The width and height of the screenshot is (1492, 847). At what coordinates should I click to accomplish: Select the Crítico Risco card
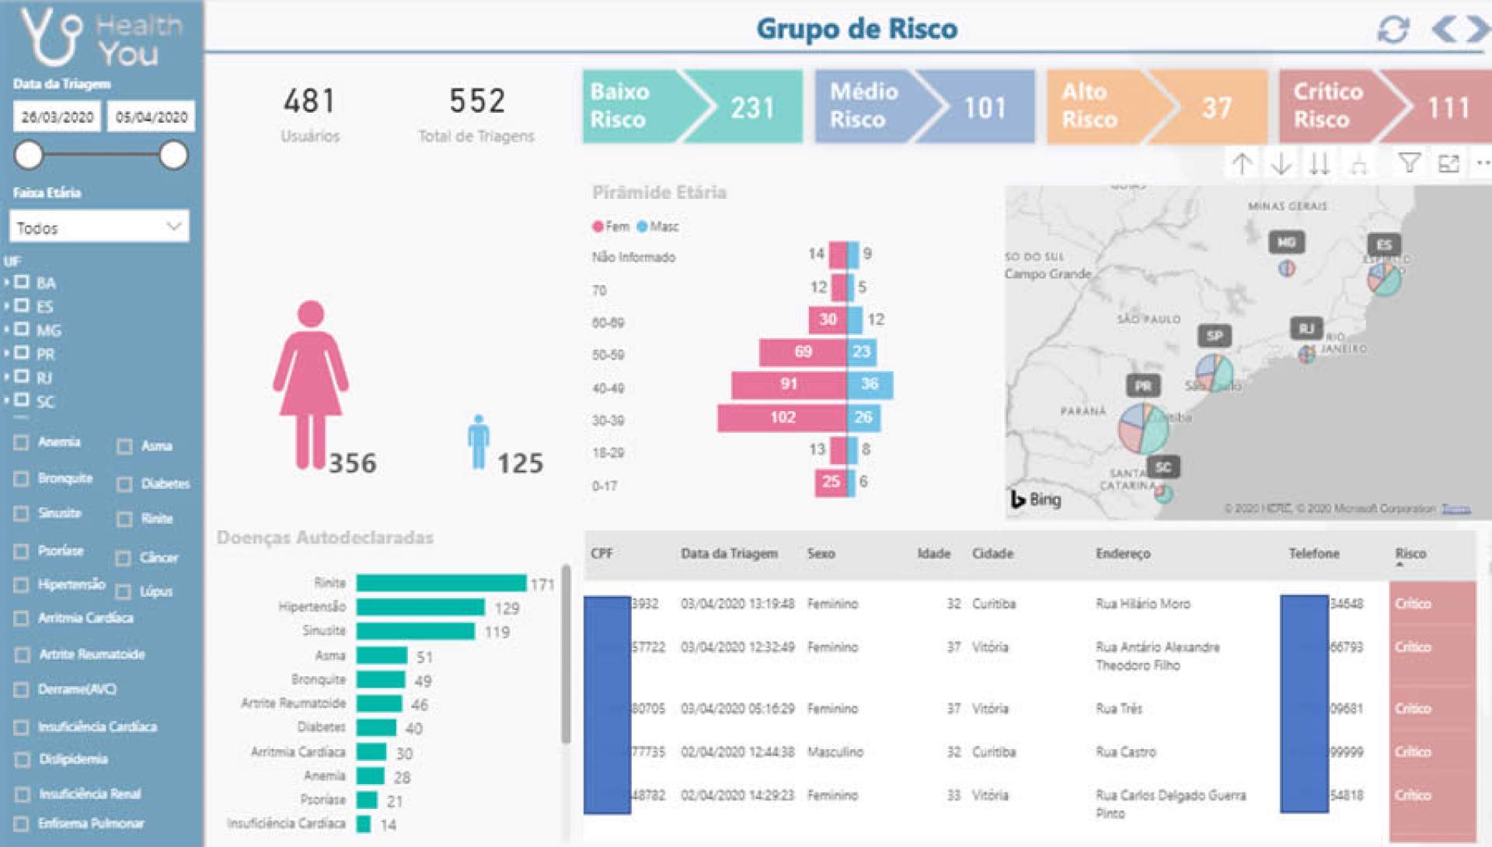pos(1385,106)
